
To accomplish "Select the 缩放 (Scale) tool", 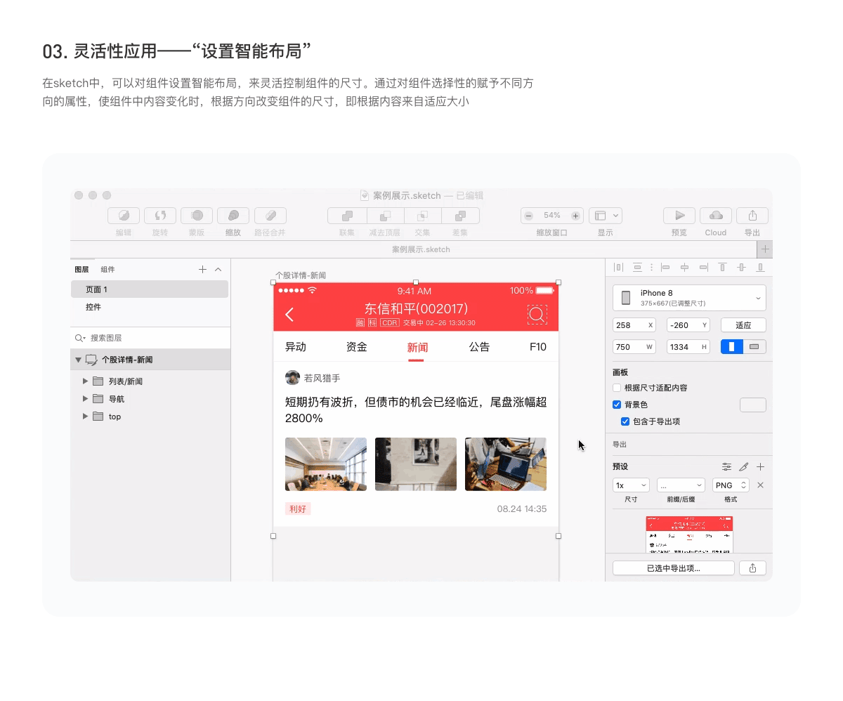I will 233,216.
